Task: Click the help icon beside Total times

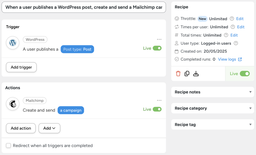Action: (226, 35)
